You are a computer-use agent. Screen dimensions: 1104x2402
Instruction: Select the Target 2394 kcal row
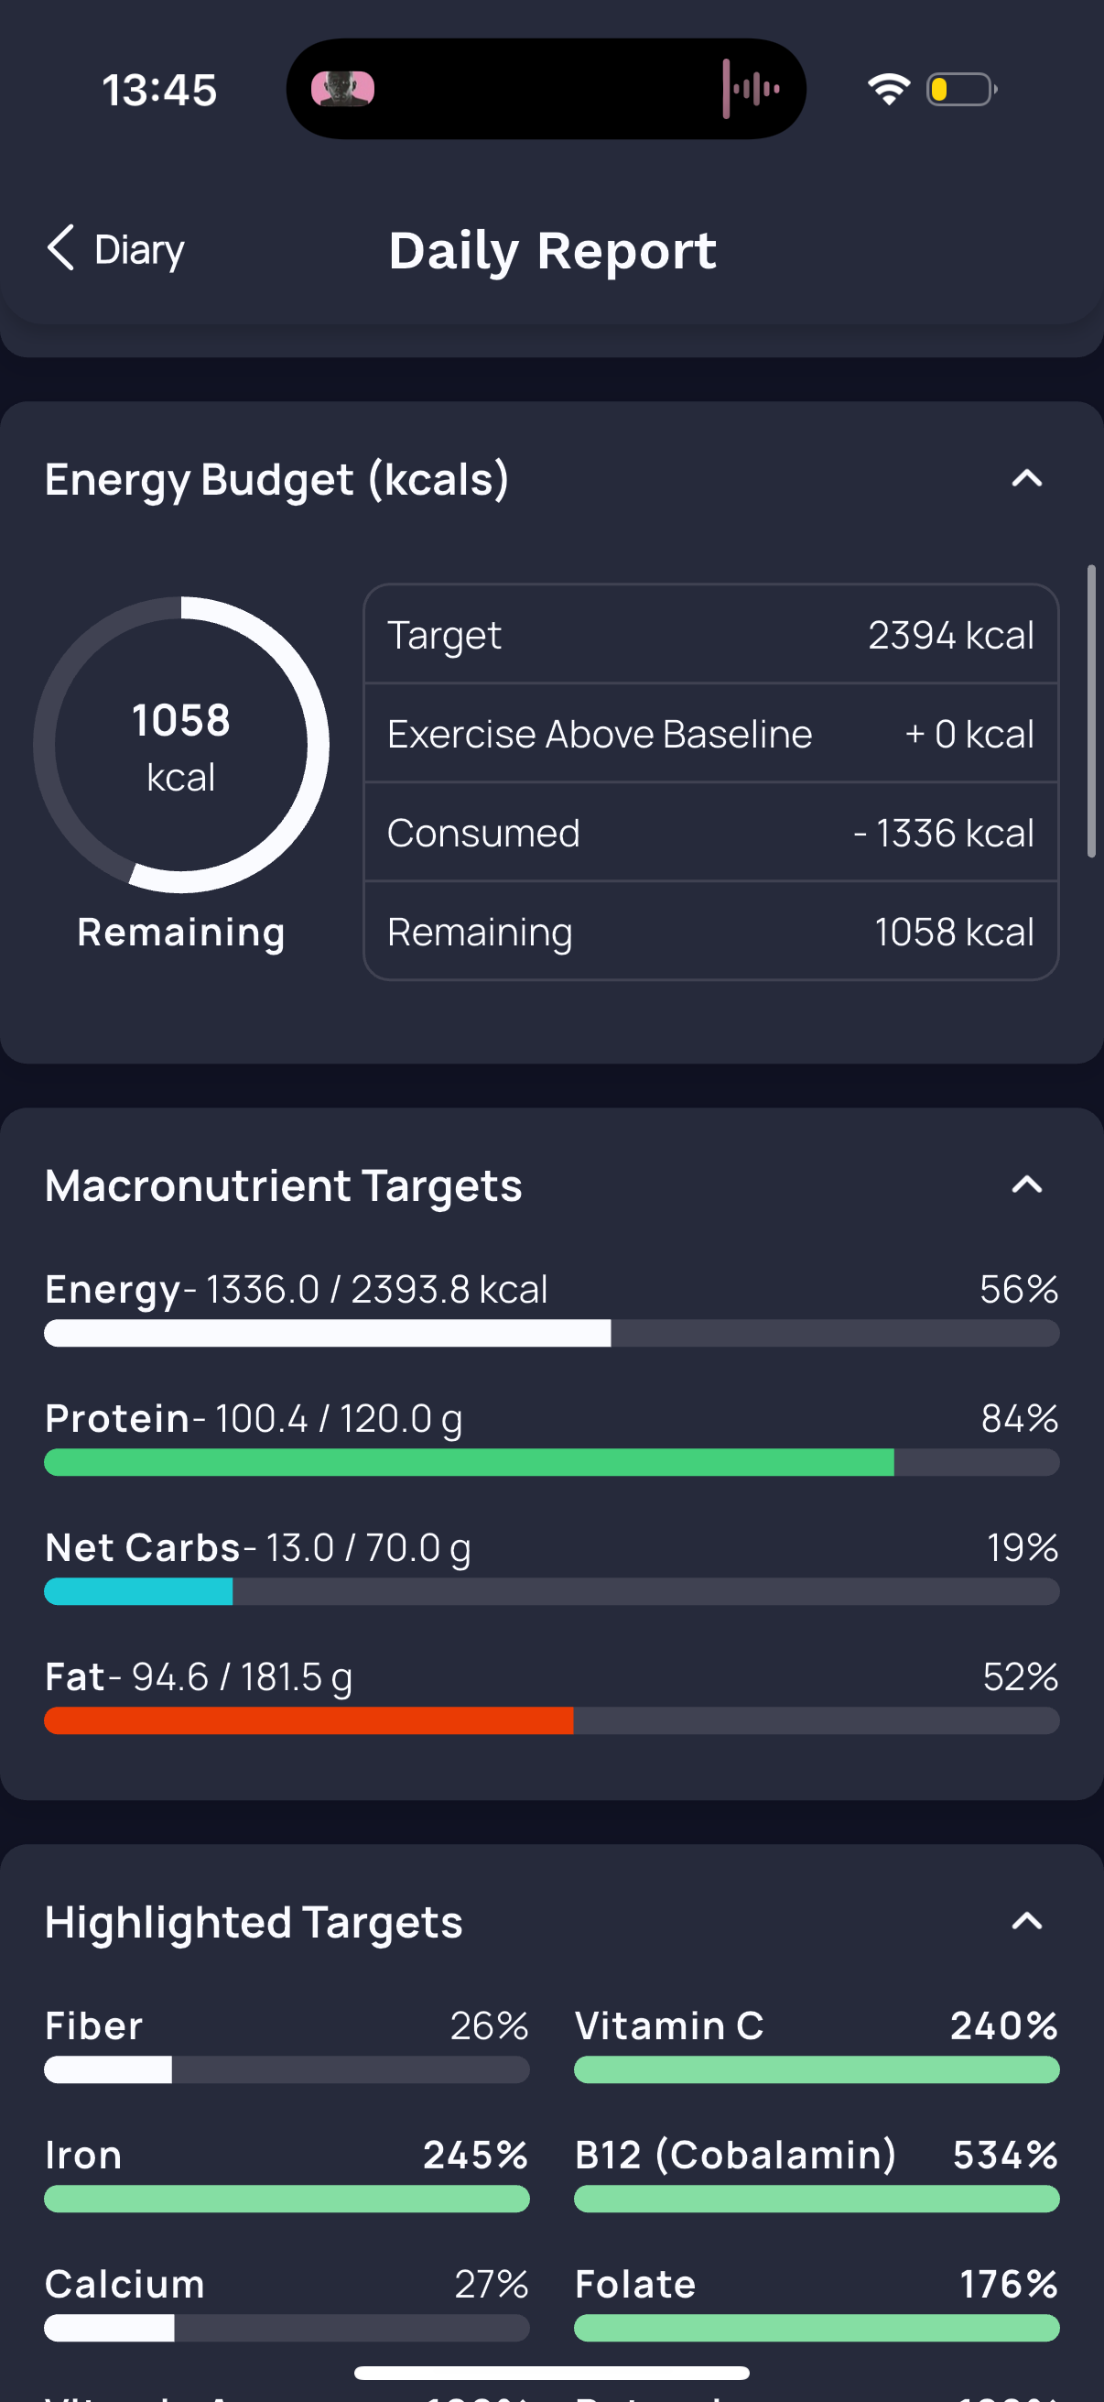tap(711, 635)
